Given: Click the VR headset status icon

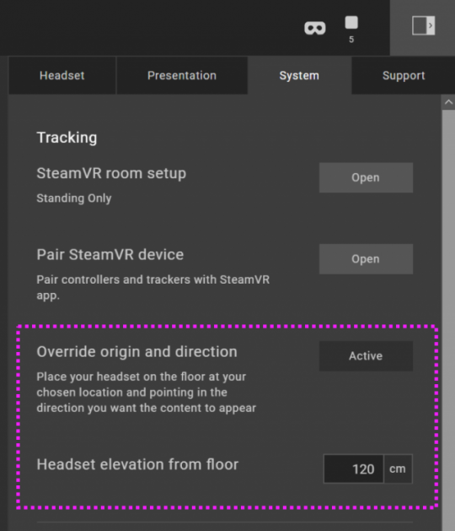Looking at the screenshot, I should (x=315, y=28).
